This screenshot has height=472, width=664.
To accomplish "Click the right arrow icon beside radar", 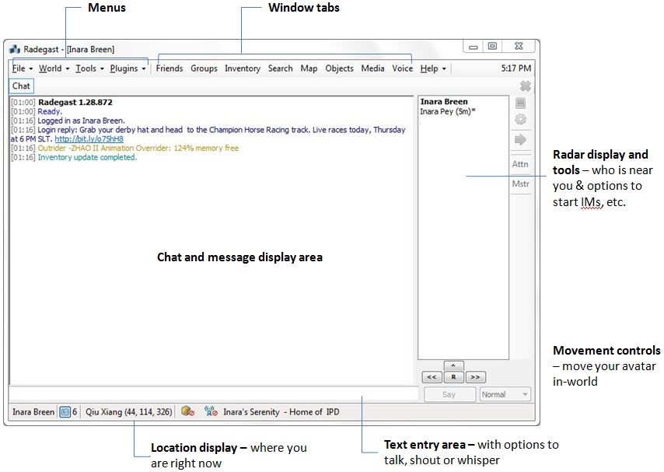I will tap(520, 140).
